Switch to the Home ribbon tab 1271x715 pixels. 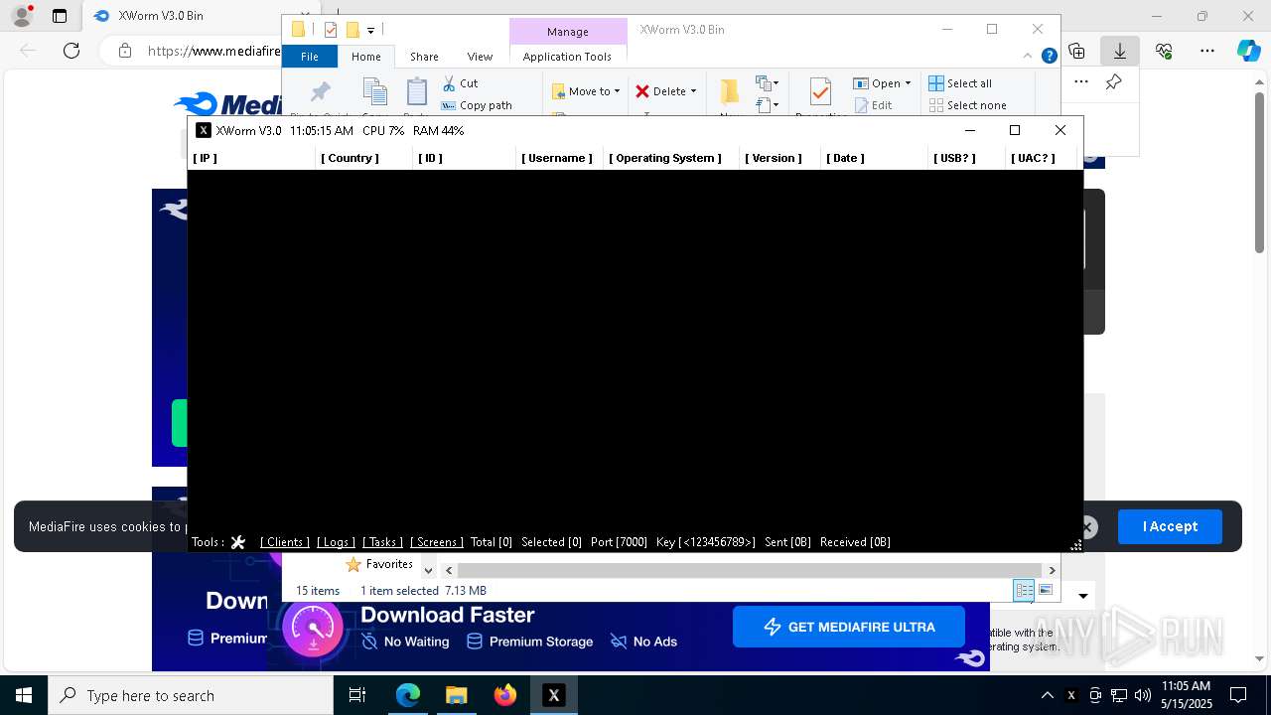point(365,57)
